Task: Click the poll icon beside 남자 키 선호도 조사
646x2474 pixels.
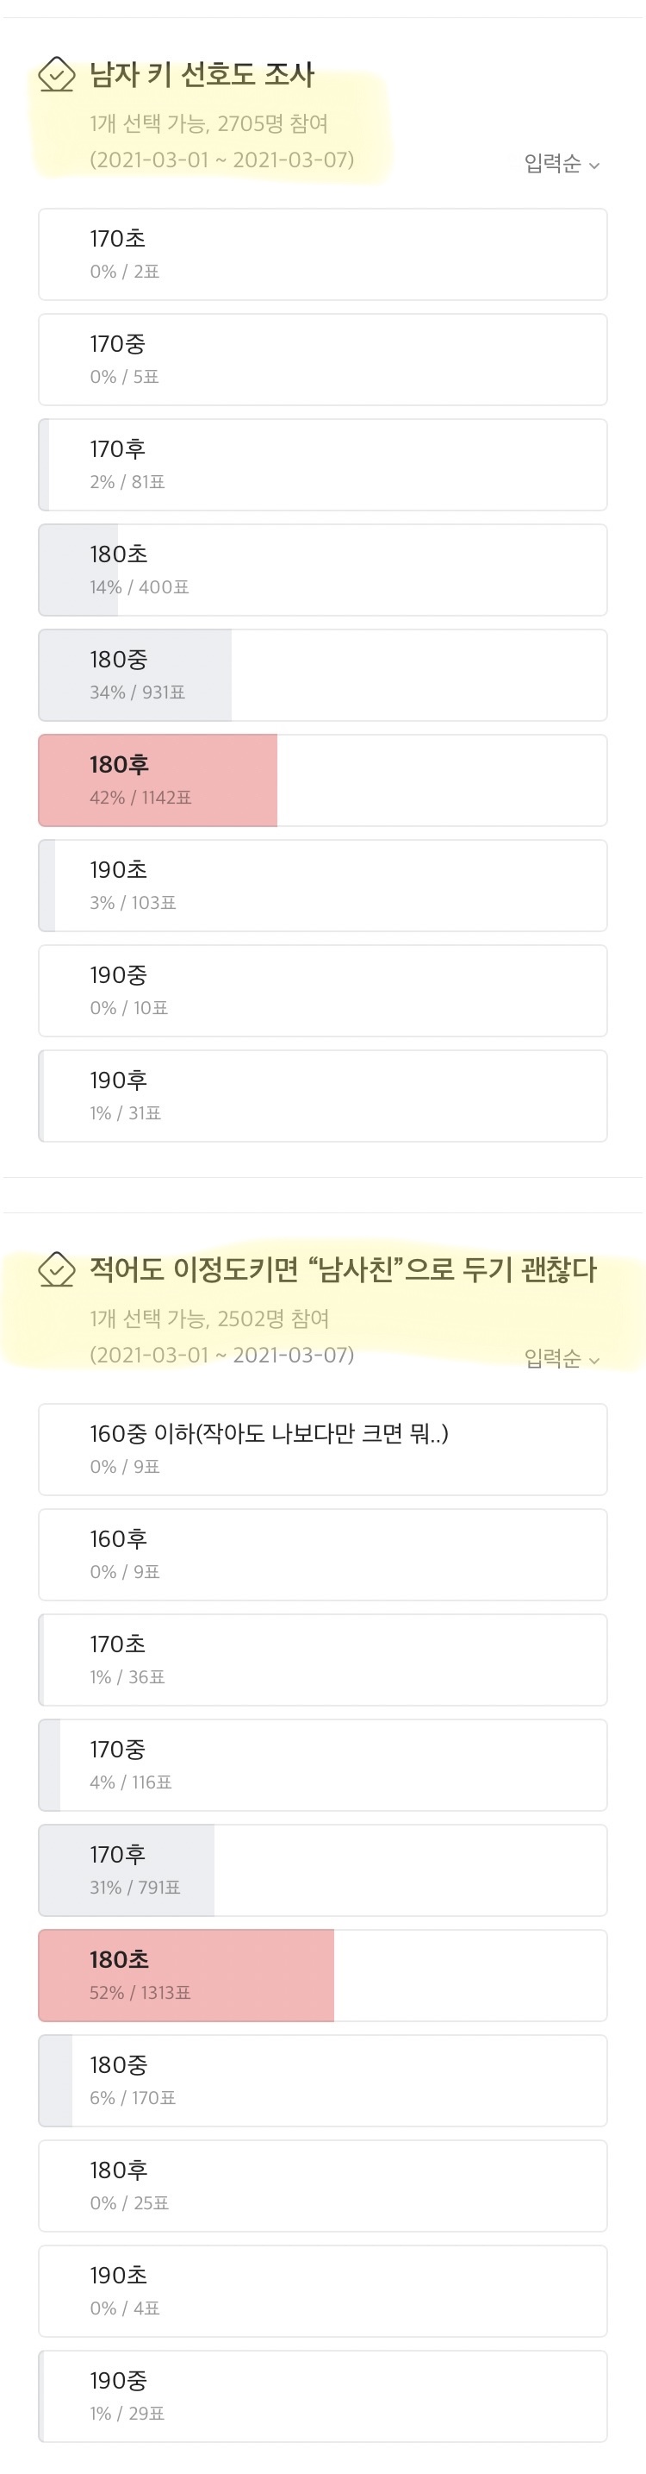Action: (x=57, y=75)
